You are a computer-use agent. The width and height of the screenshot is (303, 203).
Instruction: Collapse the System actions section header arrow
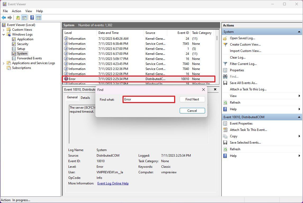[x=299, y=32]
